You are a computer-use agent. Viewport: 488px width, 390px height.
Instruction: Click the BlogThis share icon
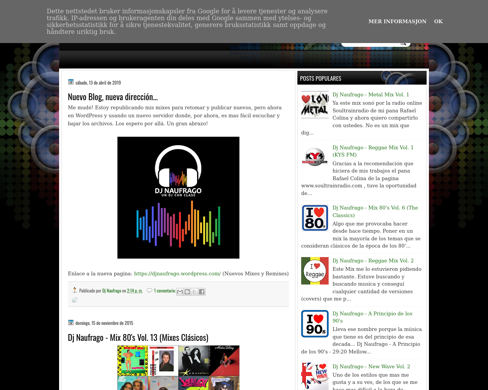point(187,292)
